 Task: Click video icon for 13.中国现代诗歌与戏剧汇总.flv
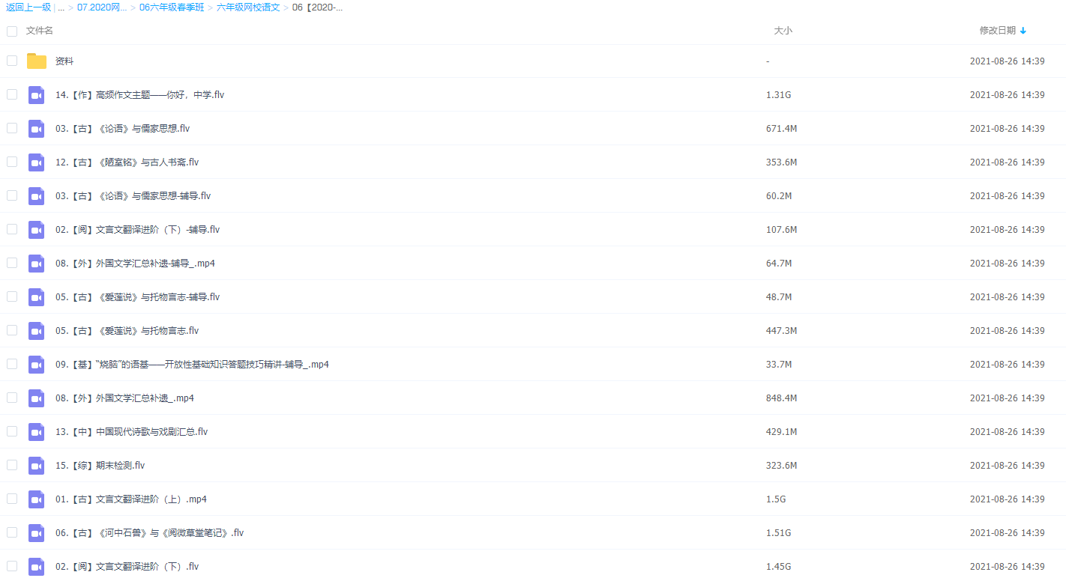click(36, 432)
